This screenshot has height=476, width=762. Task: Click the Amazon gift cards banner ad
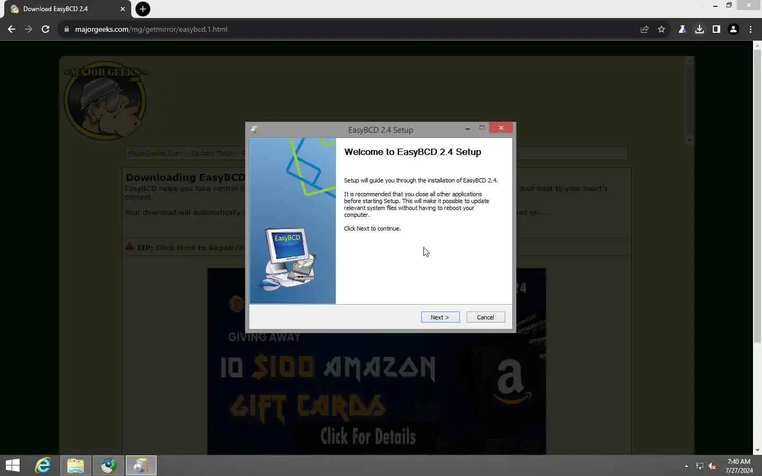point(377,361)
